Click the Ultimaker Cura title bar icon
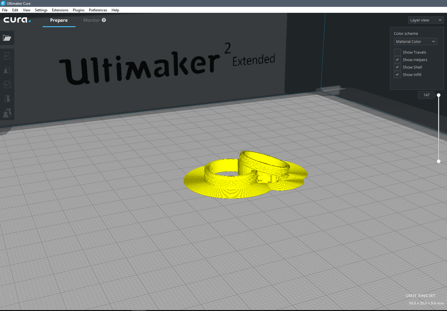The height and width of the screenshot is (311, 447). 3,3
